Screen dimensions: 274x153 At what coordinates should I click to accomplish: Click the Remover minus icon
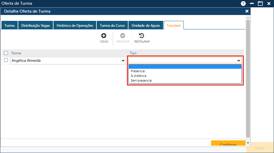pos(123,36)
